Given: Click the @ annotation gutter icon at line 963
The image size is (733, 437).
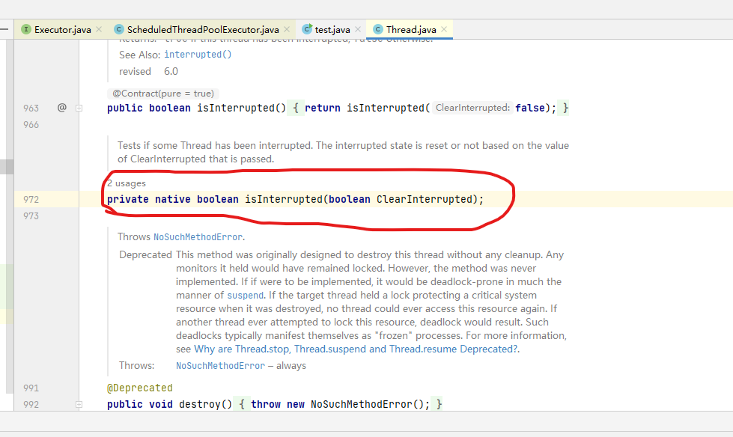Looking at the screenshot, I should click(61, 108).
